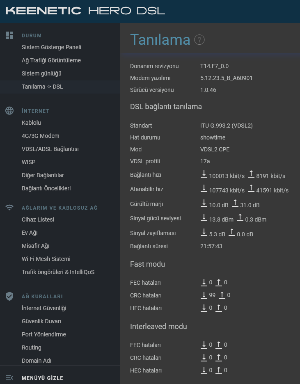The image size is (300, 384).
Task: Open Cihaz Listesi
Action: coord(38,219)
